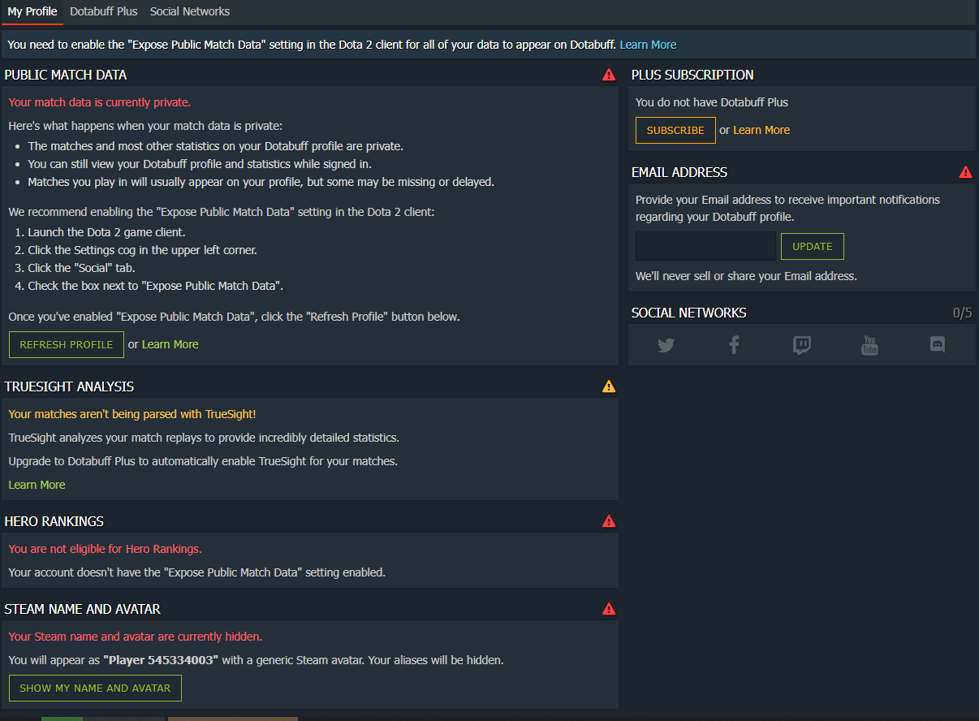979x721 pixels.
Task: Click the warning icon beside Public Match Data
Action: [x=609, y=74]
